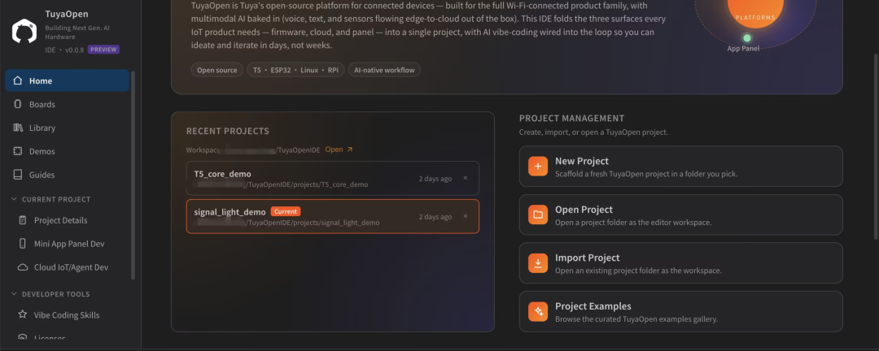The height and width of the screenshot is (351, 879).
Task: Click the orange plus icon for New Project
Action: click(538, 167)
